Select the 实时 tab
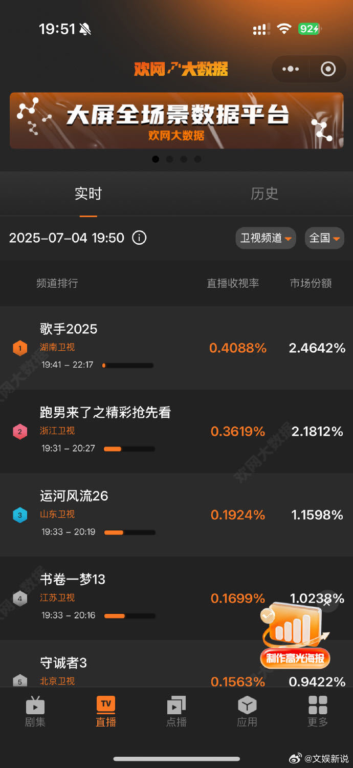Screen dimensions: 353x768 pyautogui.click(x=88, y=194)
